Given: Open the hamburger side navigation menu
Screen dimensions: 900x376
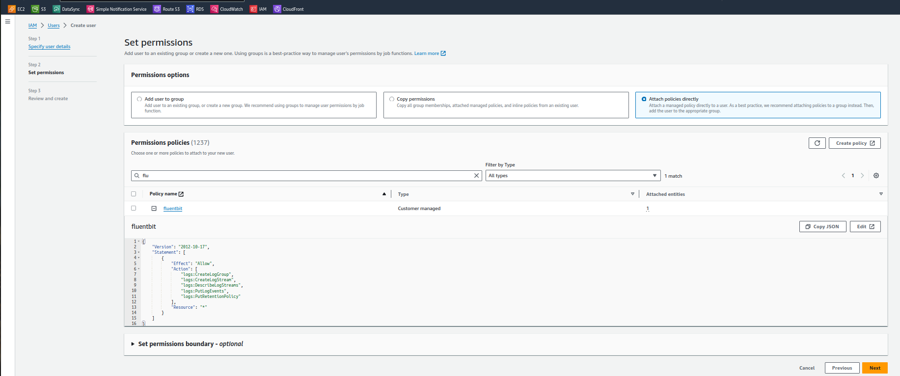Looking at the screenshot, I should tap(7, 22).
